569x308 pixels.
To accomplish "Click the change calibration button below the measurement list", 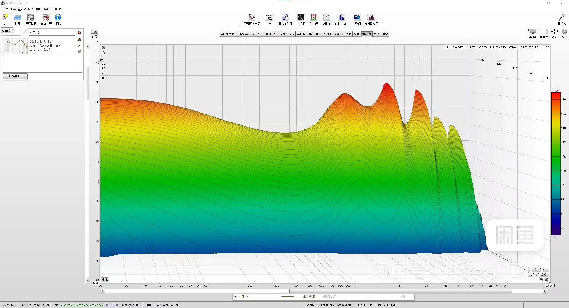I will (x=15, y=76).
